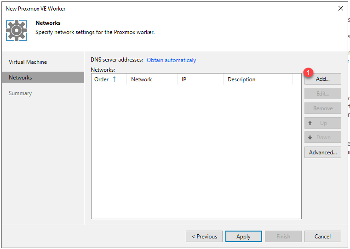Click the bold 'Networks' page heading
Image resolution: width=350 pixels, height=249 pixels.
pos(48,23)
